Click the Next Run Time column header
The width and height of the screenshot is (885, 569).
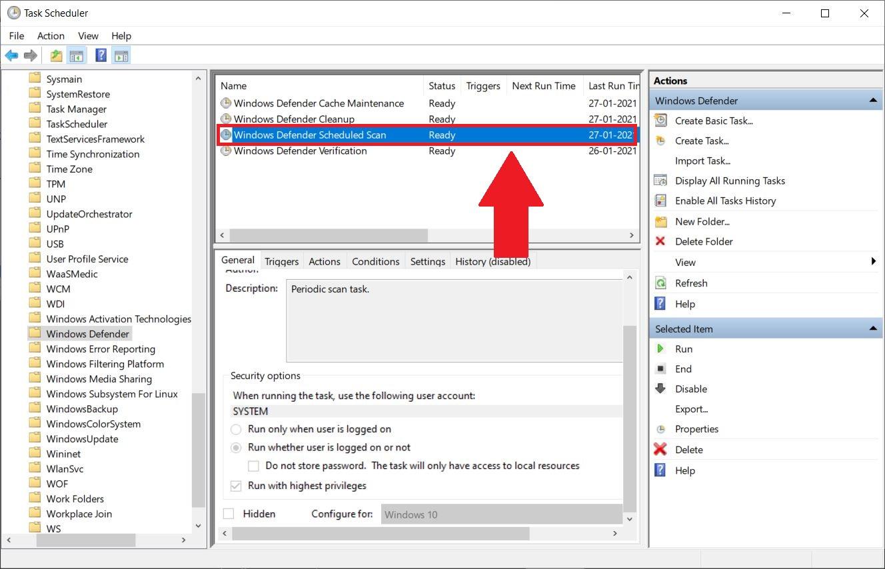tap(544, 86)
